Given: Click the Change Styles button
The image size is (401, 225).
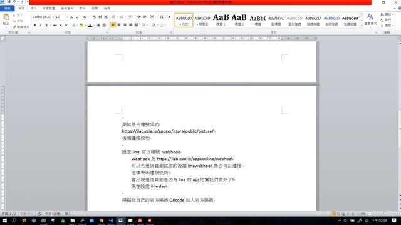Looking at the screenshot, I should point(370,20).
